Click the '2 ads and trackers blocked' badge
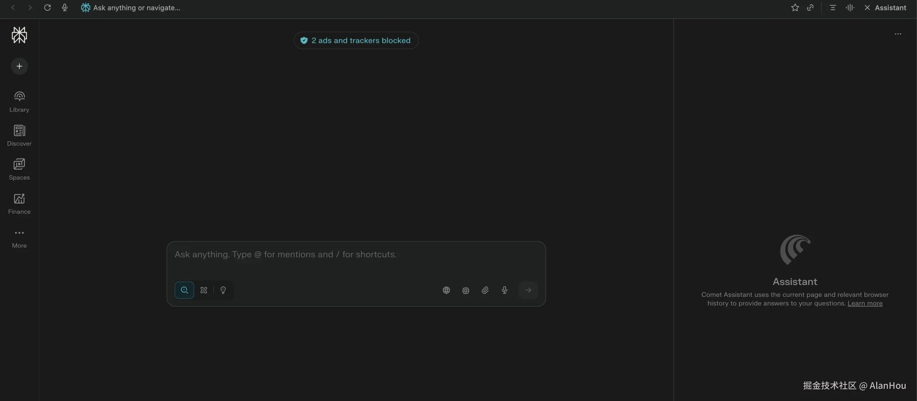The width and height of the screenshot is (917, 401). point(356,40)
